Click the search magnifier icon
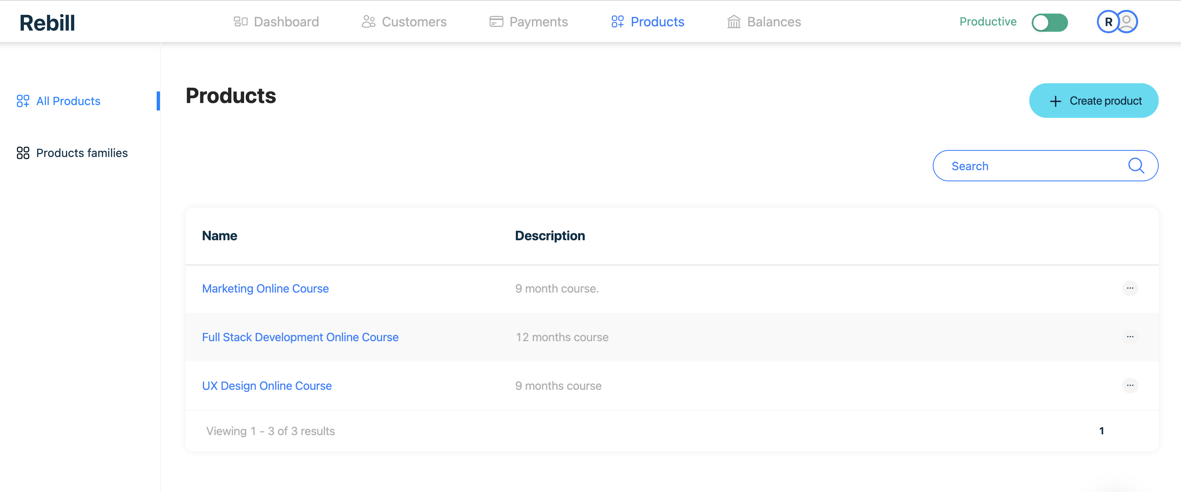 point(1136,165)
